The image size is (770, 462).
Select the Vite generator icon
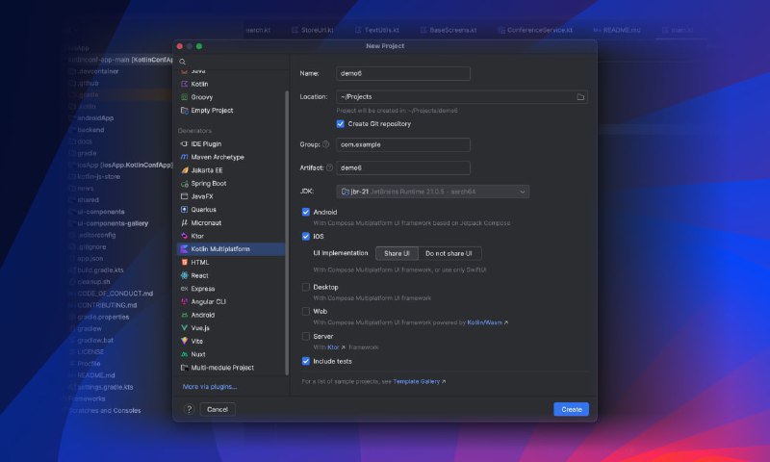click(x=184, y=342)
